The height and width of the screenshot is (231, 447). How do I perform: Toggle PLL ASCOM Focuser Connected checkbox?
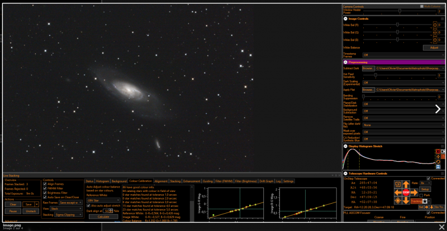click(429, 213)
